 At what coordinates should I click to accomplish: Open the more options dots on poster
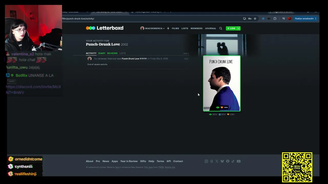226,108
